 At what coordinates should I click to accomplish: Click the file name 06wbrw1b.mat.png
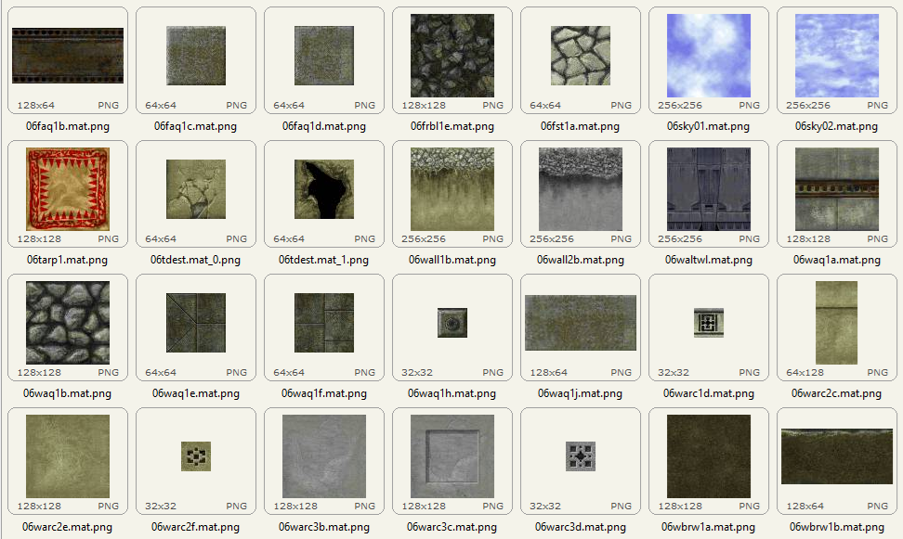tap(837, 527)
